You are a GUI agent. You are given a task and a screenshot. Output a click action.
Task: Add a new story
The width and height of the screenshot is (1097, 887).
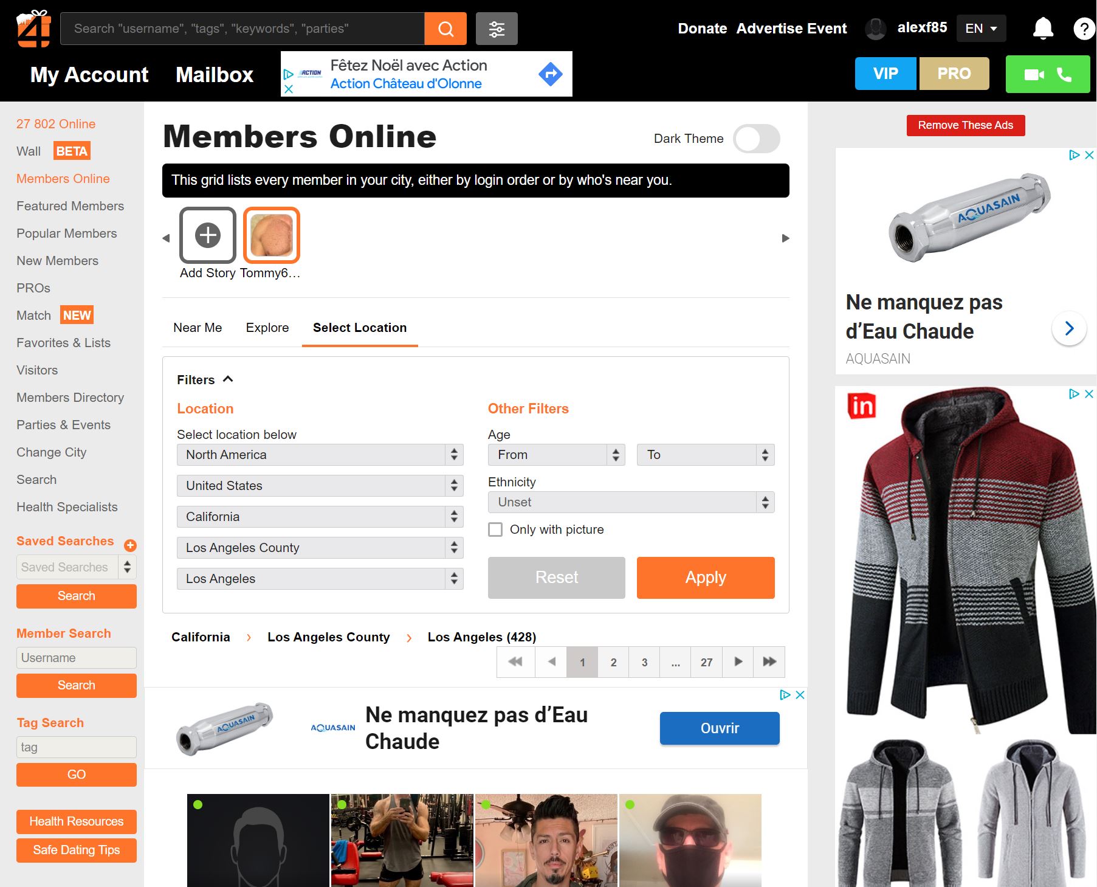point(208,235)
